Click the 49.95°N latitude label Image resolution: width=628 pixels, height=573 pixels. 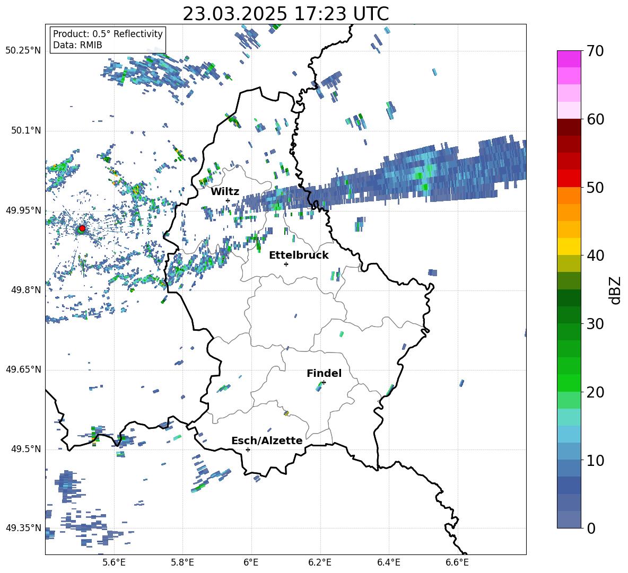(23, 210)
